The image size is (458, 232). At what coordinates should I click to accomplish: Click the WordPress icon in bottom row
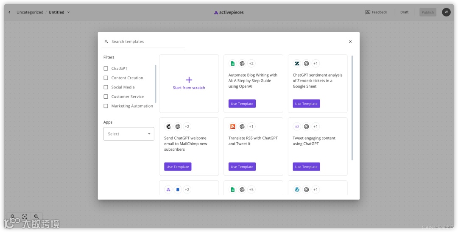297,190
